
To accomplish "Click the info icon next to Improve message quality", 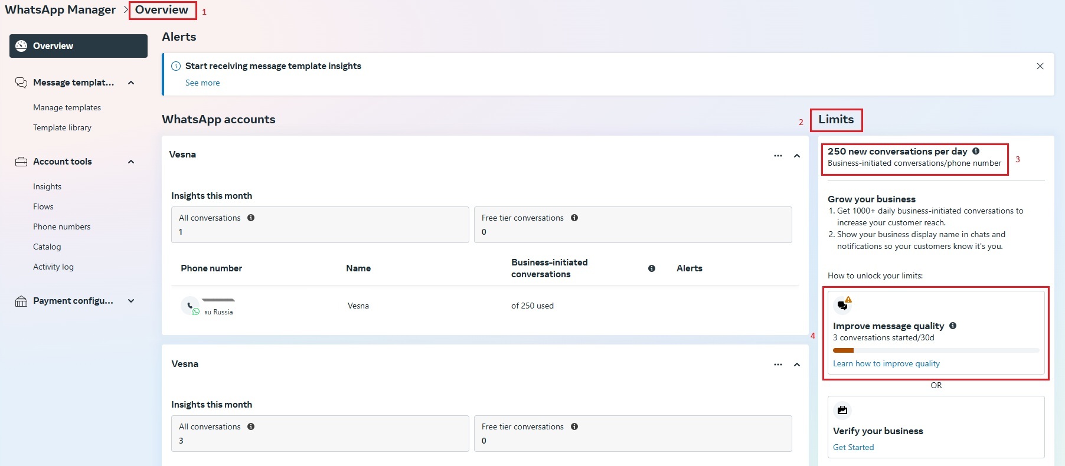I will click(x=953, y=326).
